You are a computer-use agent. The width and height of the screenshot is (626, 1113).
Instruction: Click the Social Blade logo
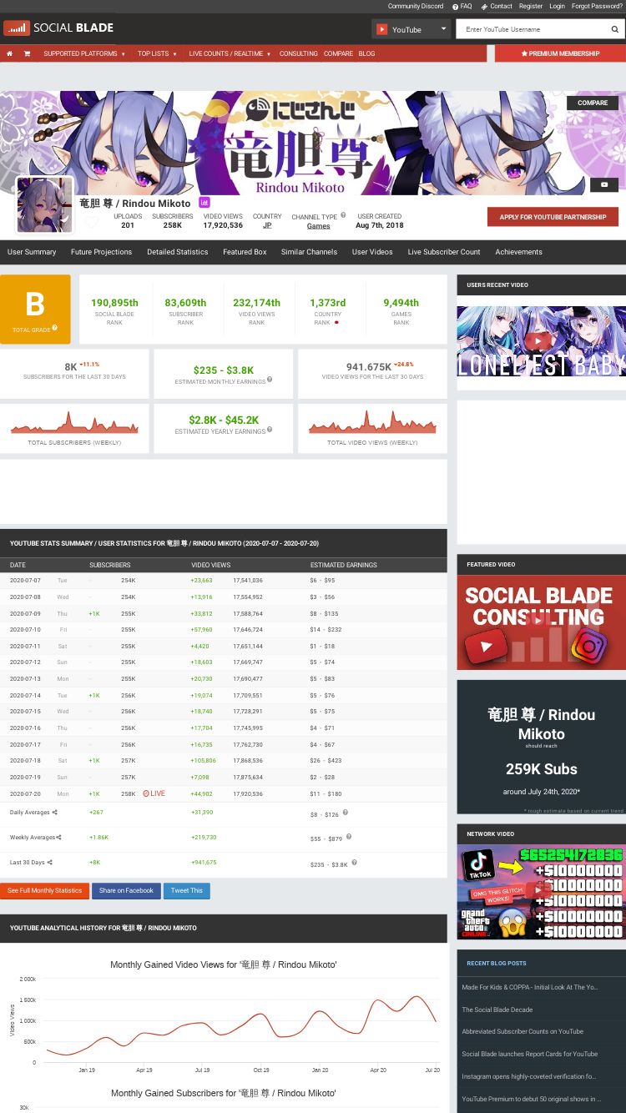point(58,28)
